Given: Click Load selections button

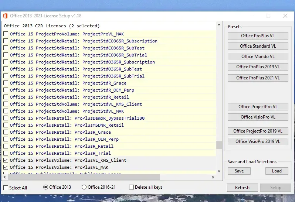Looking at the screenshot, I should click(x=277, y=171).
